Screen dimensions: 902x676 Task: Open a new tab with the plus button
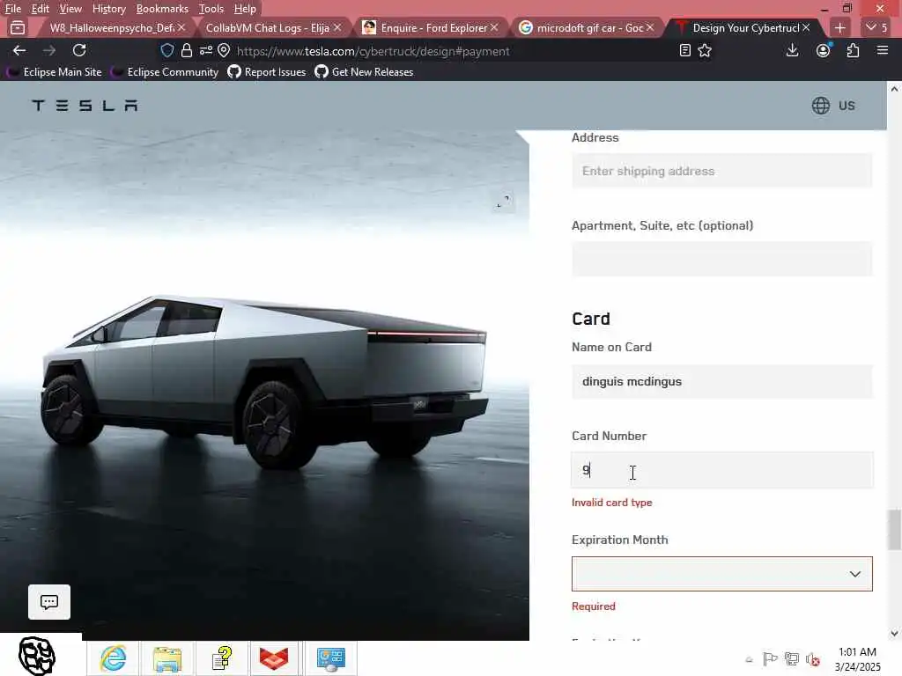(839, 27)
